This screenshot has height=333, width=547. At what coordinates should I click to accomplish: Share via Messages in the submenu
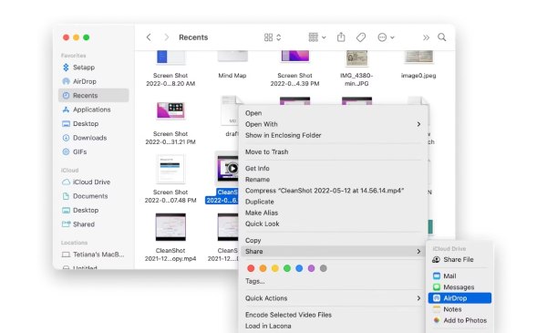[459, 287]
